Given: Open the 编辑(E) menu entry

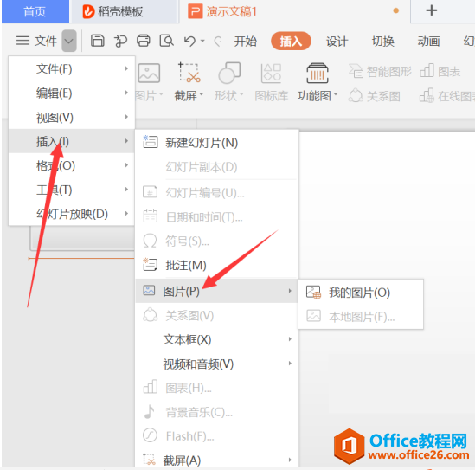Looking at the screenshot, I should 72,93.
